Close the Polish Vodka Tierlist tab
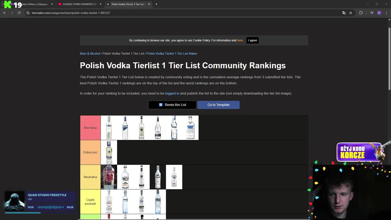Viewport: 391px width, 220px height. pos(149,4)
